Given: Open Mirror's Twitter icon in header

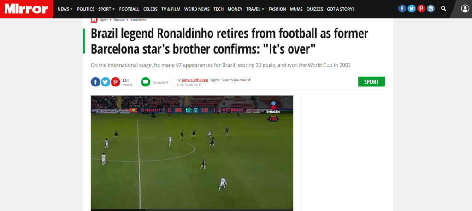Looking at the screenshot, I should (412, 9).
